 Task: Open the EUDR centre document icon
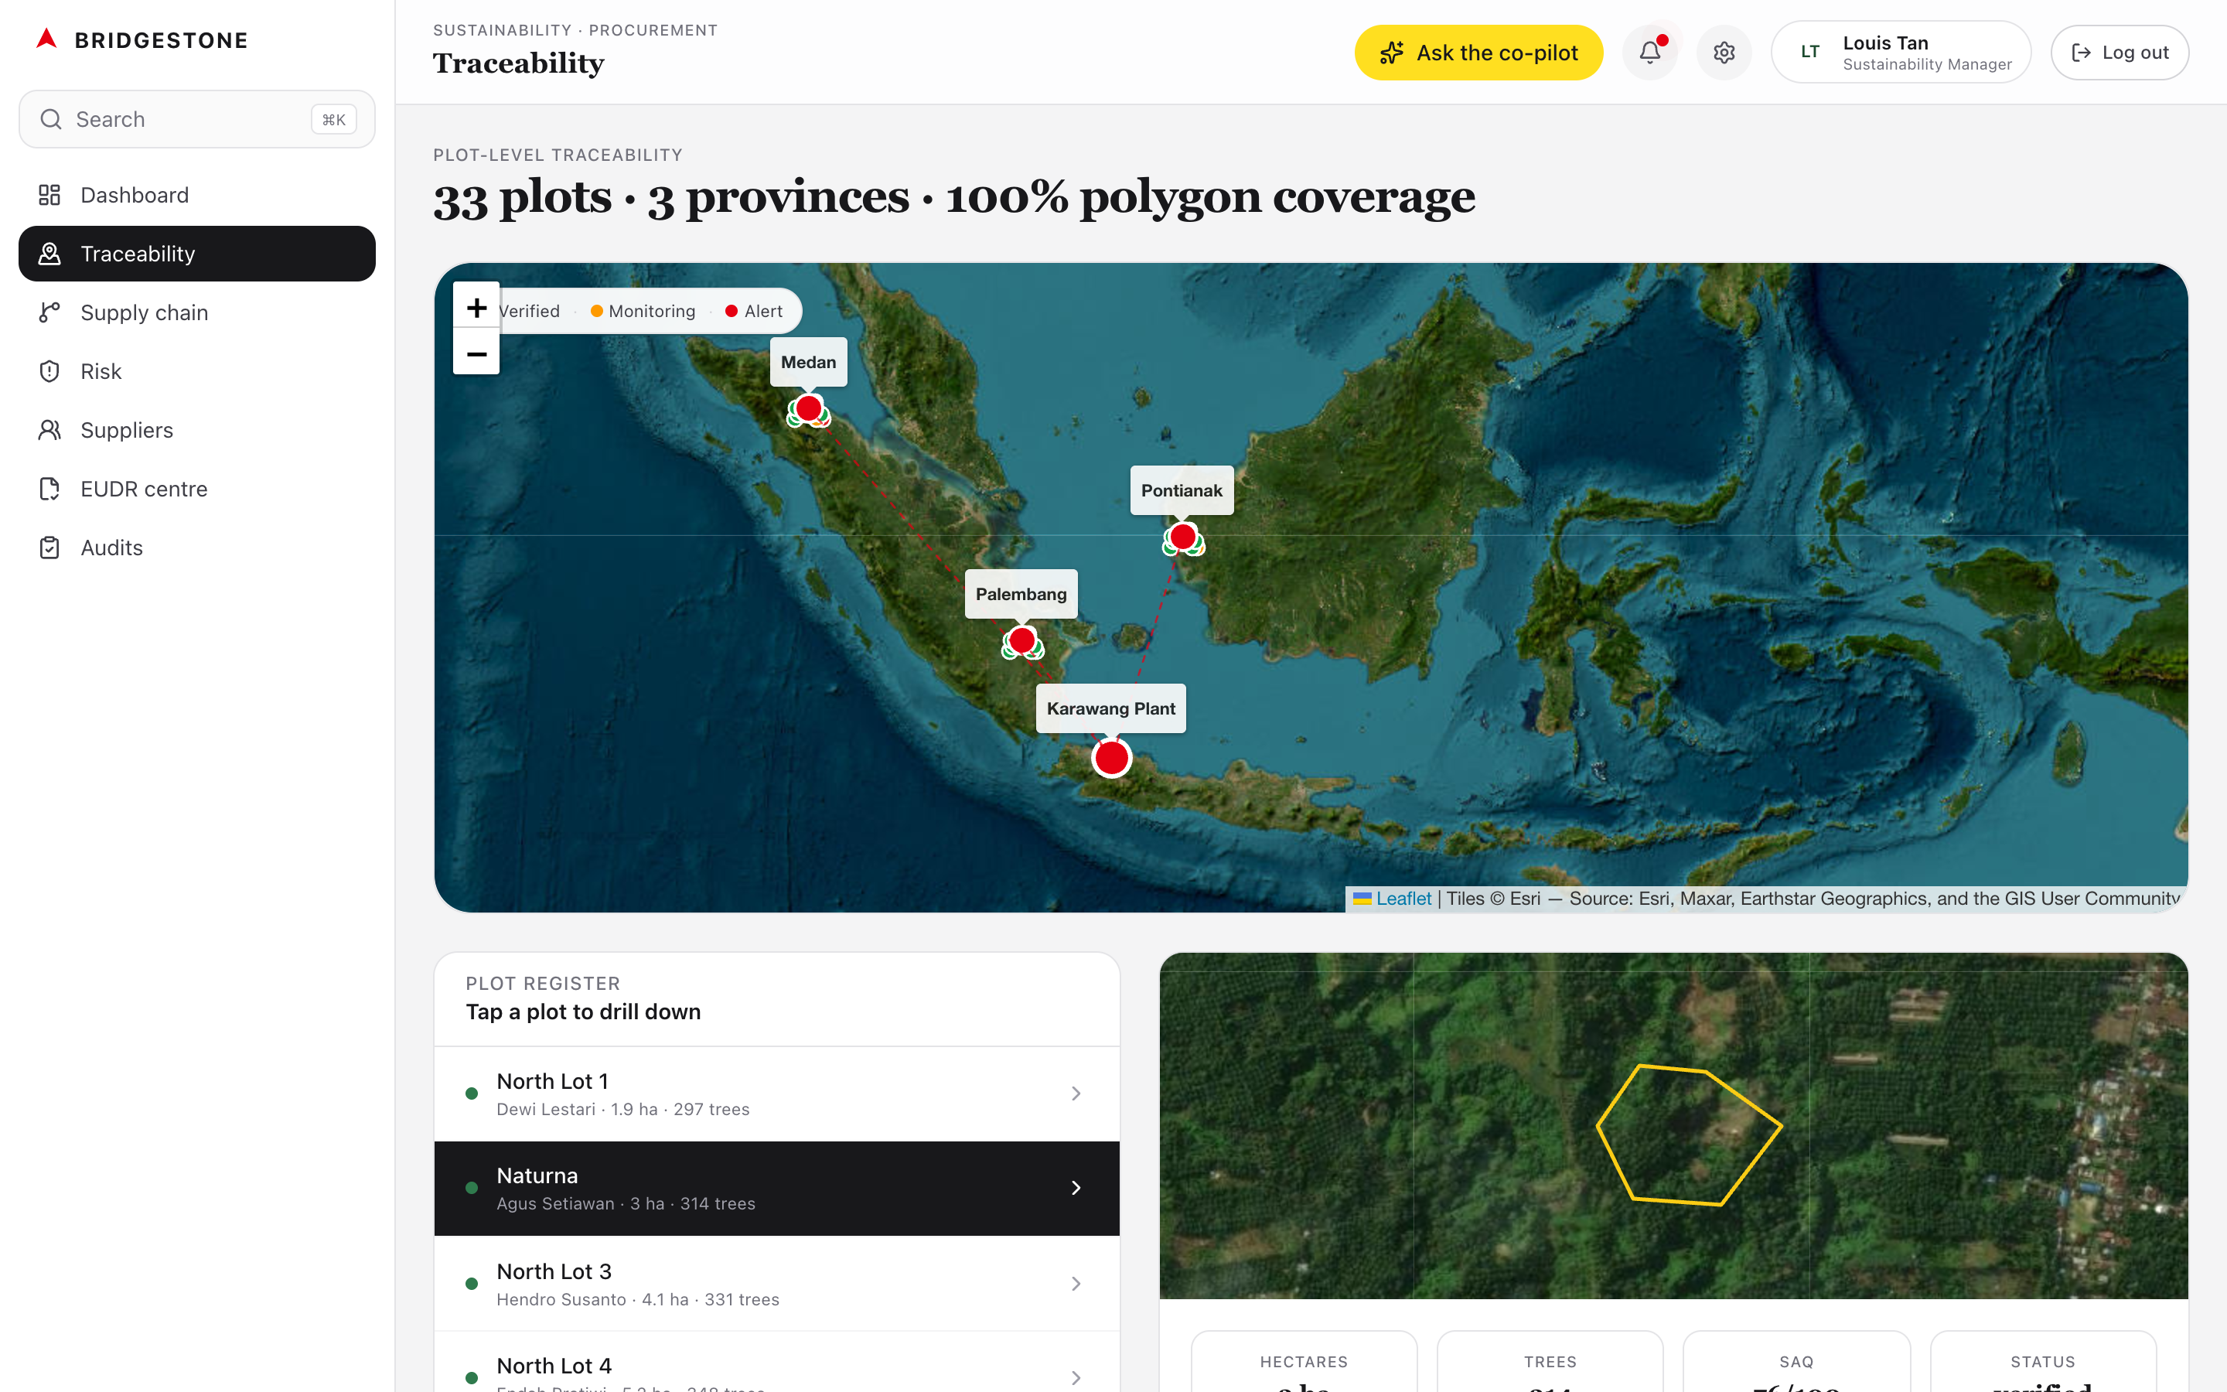49,489
